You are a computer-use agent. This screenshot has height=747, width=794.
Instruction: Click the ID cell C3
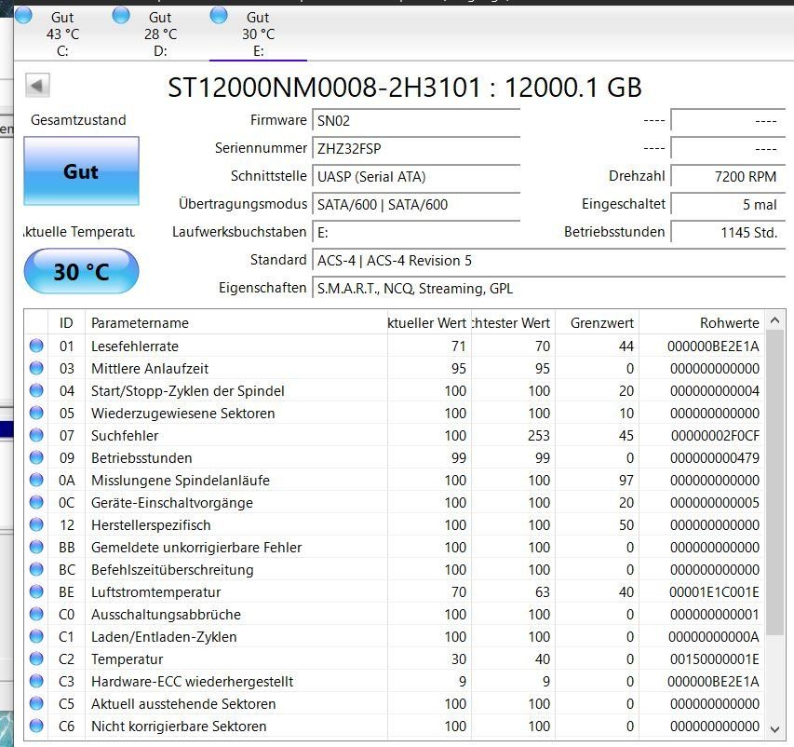tap(66, 681)
